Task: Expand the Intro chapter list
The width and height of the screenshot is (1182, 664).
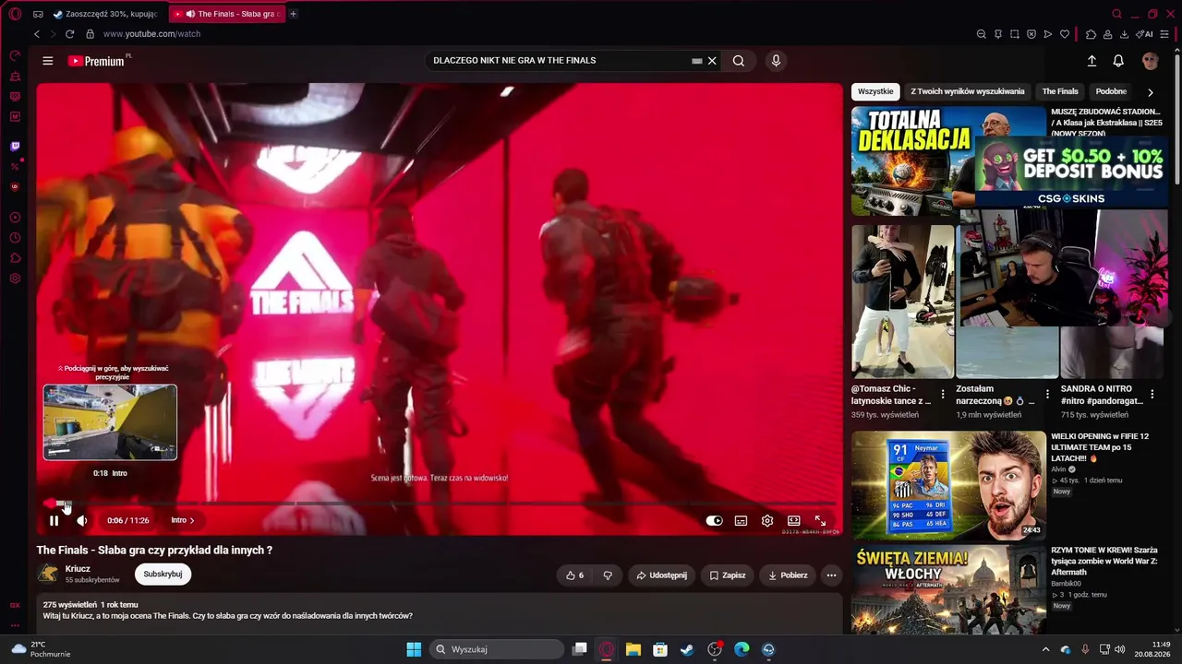Action: pos(183,520)
